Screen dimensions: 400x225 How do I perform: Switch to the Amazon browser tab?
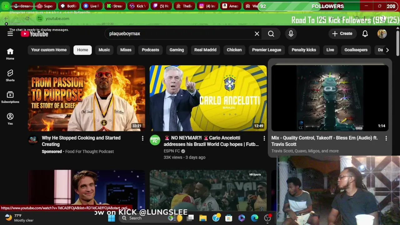tap(230, 6)
